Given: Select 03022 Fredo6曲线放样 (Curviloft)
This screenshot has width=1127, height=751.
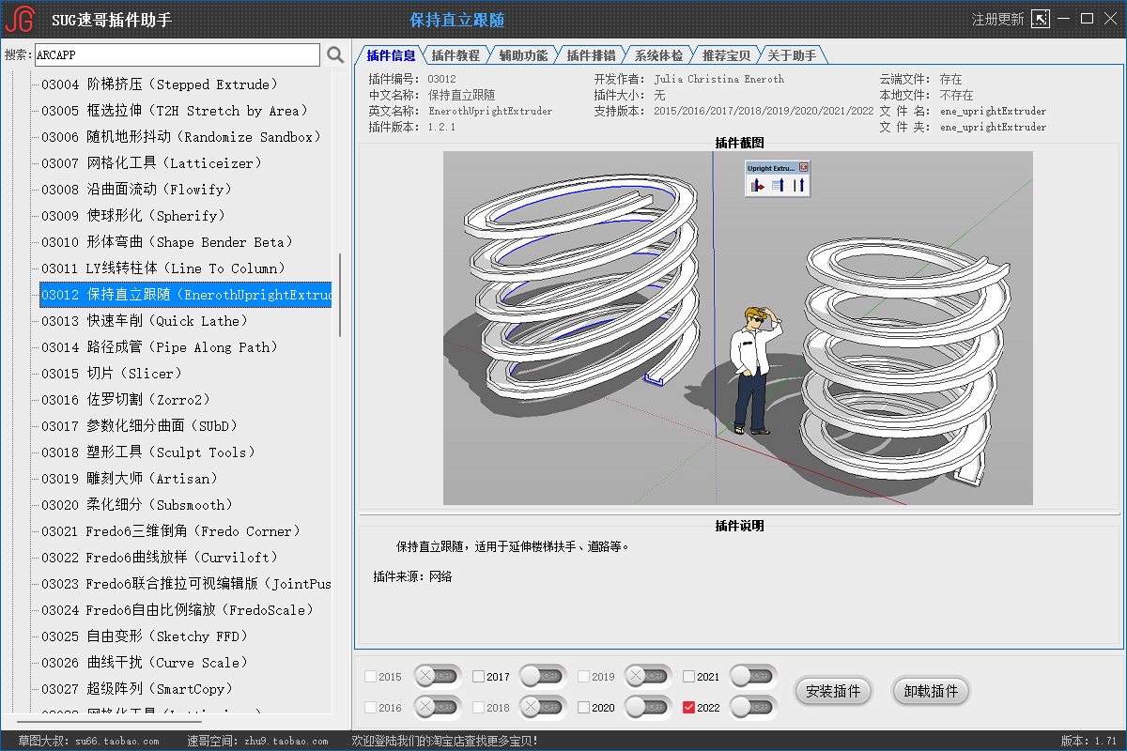Looking at the screenshot, I should 161,558.
